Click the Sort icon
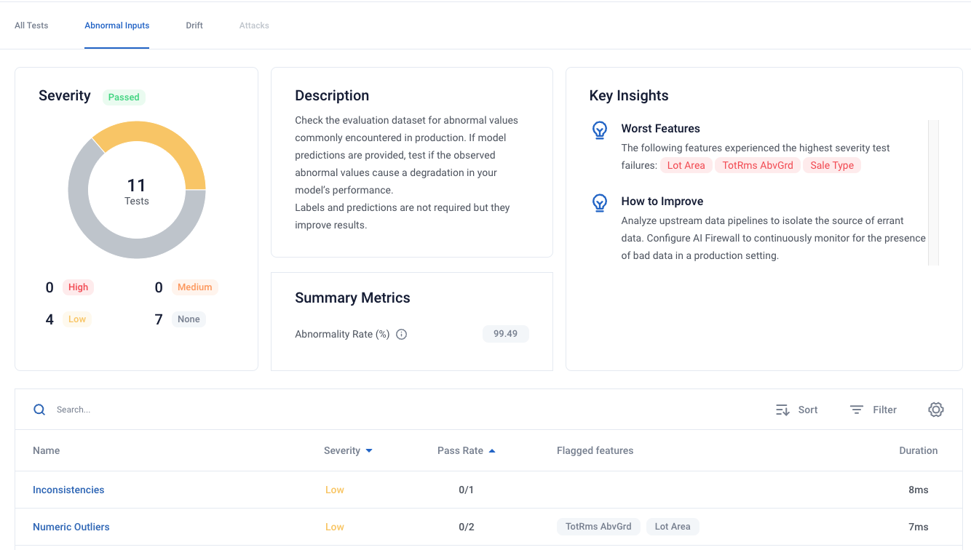The image size is (971, 550). pyautogui.click(x=782, y=410)
